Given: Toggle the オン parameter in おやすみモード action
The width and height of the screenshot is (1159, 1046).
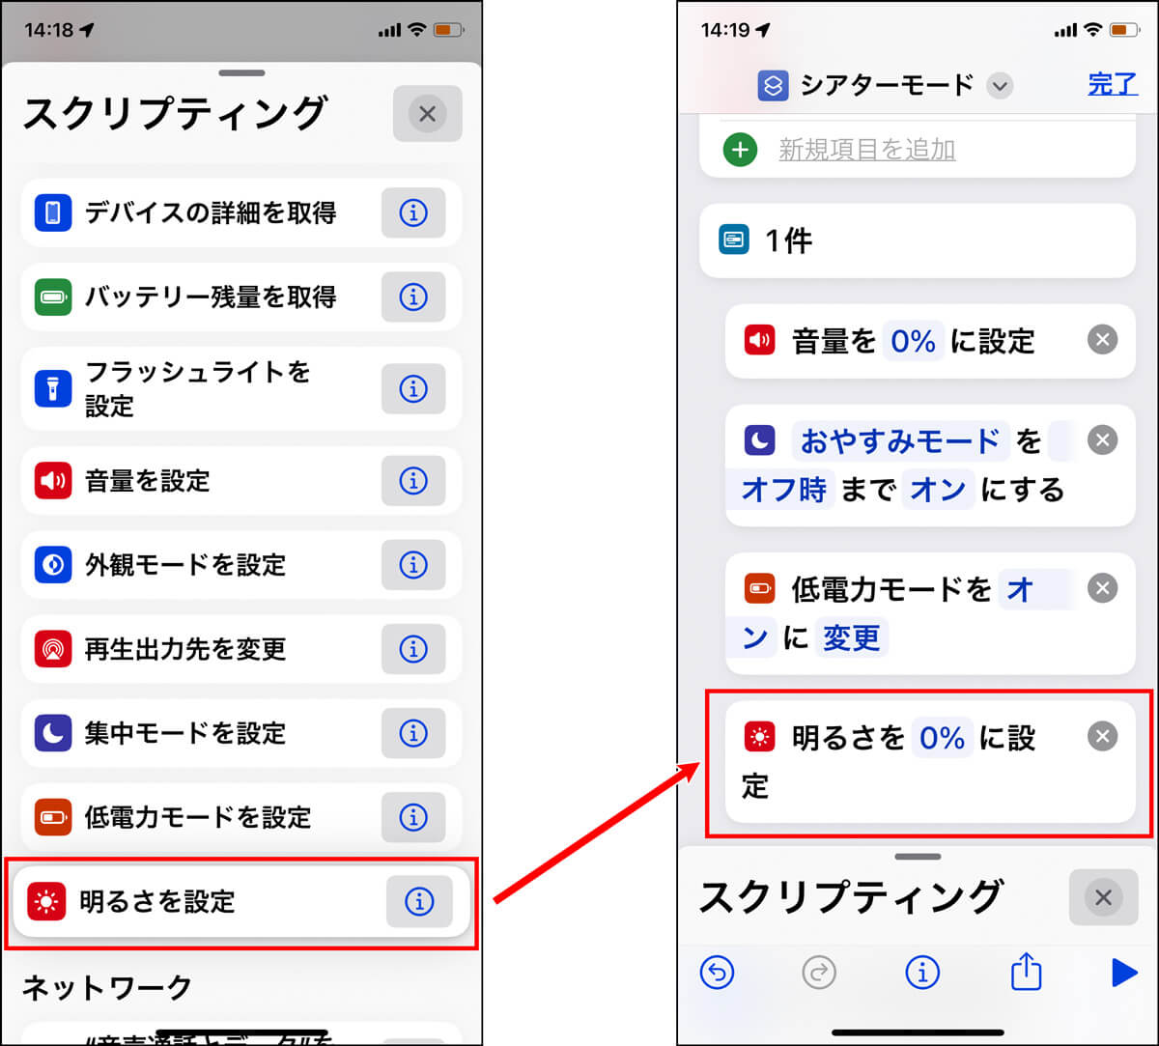Looking at the screenshot, I should [x=938, y=490].
